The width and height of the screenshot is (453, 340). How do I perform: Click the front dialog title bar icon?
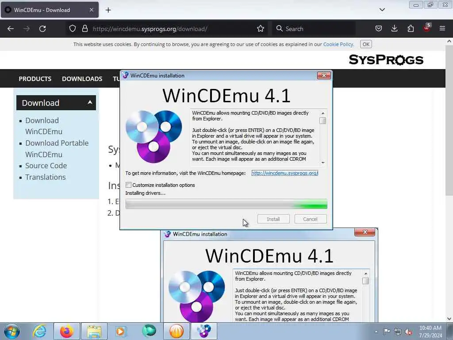pyautogui.click(x=125, y=75)
